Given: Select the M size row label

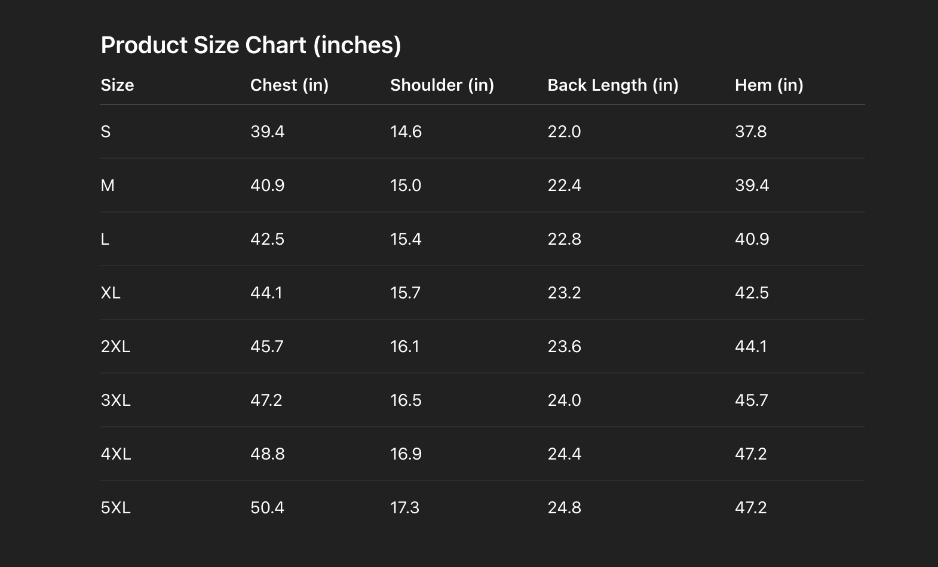Looking at the screenshot, I should tap(108, 186).
